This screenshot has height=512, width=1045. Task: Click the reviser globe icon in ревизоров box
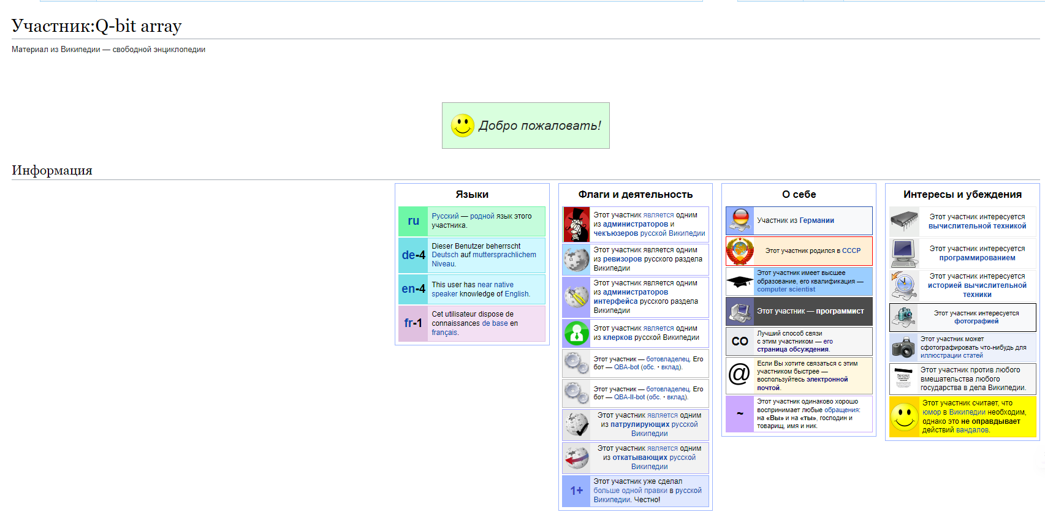577,259
